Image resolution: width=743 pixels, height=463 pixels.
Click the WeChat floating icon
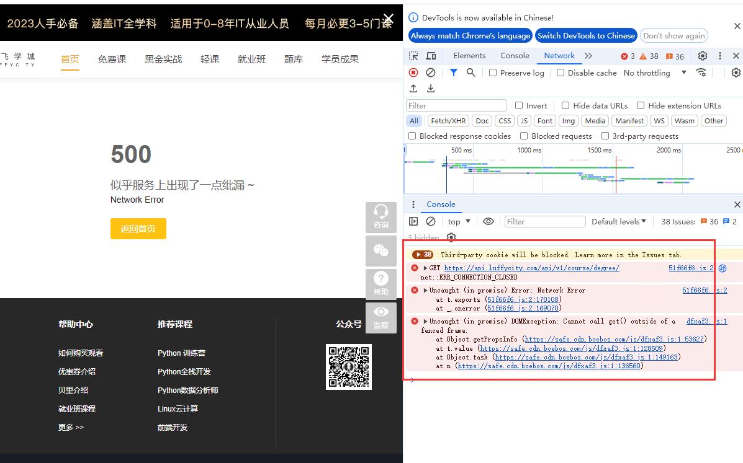(381, 250)
